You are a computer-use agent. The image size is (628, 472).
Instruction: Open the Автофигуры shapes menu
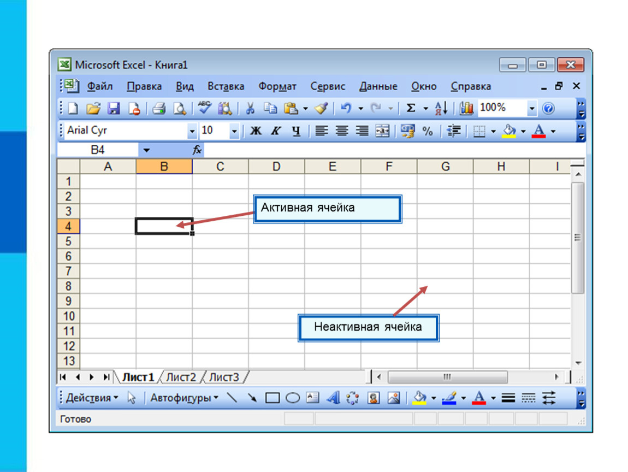point(184,398)
